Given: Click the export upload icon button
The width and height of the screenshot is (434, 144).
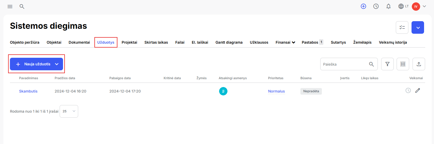Looking at the screenshot, I should coord(419,64).
